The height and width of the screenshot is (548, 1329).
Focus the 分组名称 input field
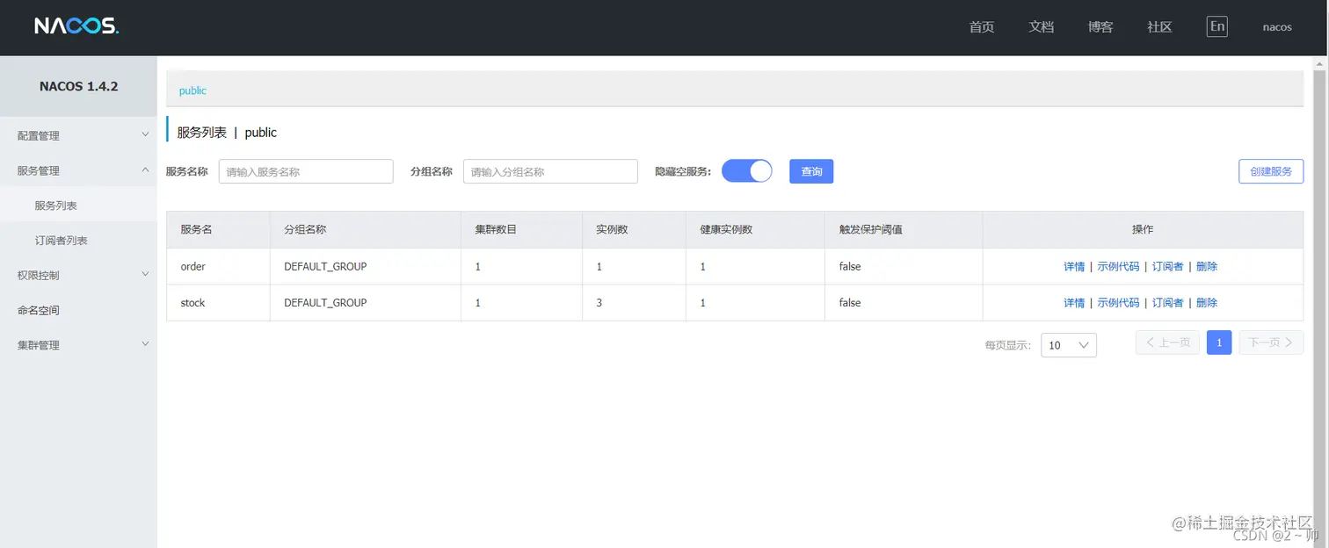tap(550, 171)
